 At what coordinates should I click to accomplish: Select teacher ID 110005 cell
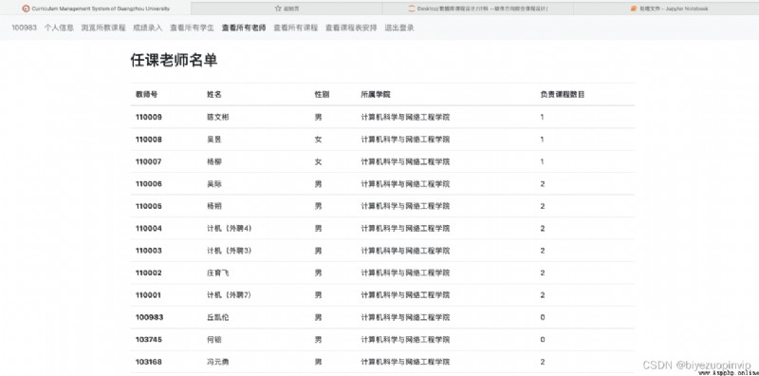149,206
